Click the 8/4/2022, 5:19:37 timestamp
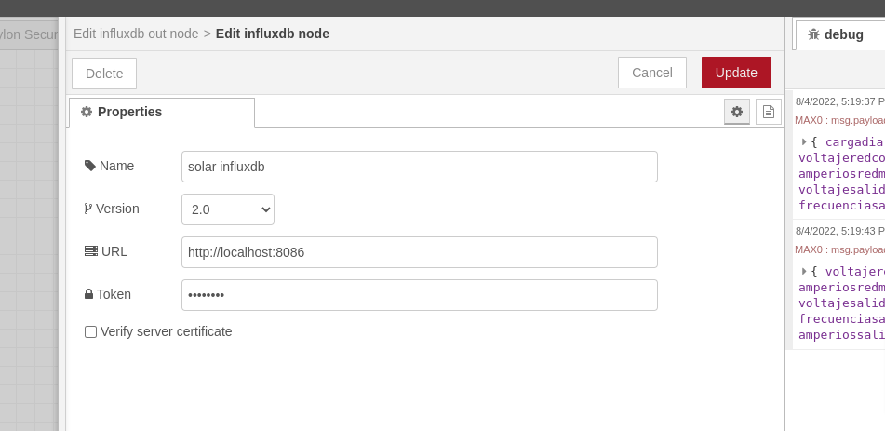885x431 pixels. coord(839,101)
